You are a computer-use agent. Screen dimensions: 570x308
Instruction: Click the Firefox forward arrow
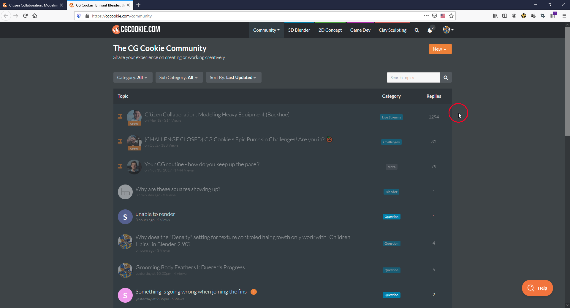pos(16,16)
